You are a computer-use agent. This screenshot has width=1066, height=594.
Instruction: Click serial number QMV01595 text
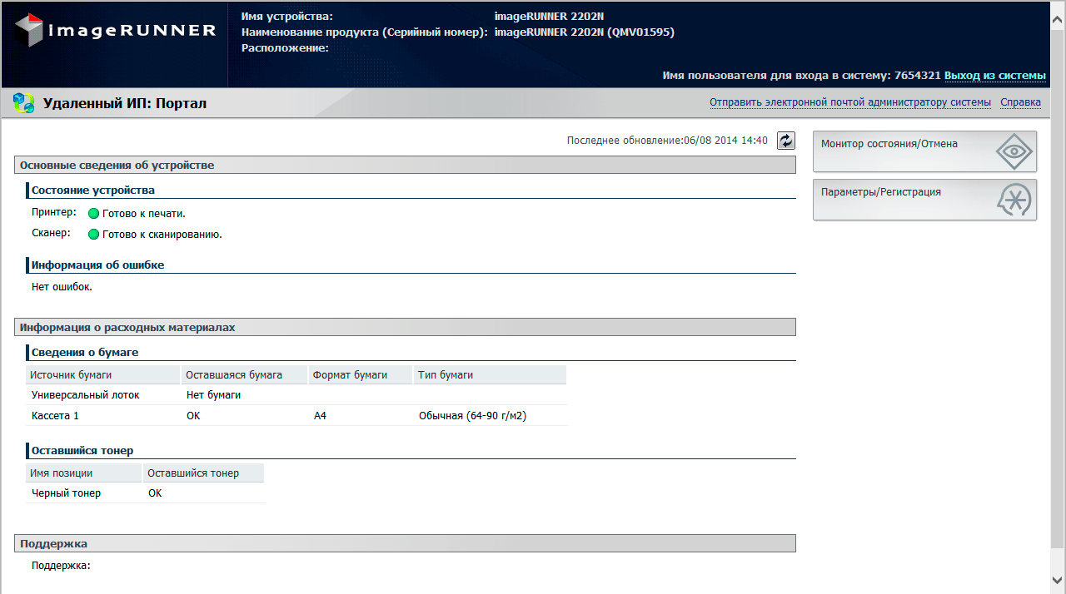(x=640, y=32)
